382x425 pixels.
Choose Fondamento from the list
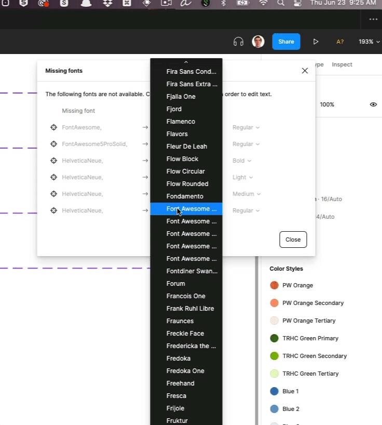(x=186, y=196)
